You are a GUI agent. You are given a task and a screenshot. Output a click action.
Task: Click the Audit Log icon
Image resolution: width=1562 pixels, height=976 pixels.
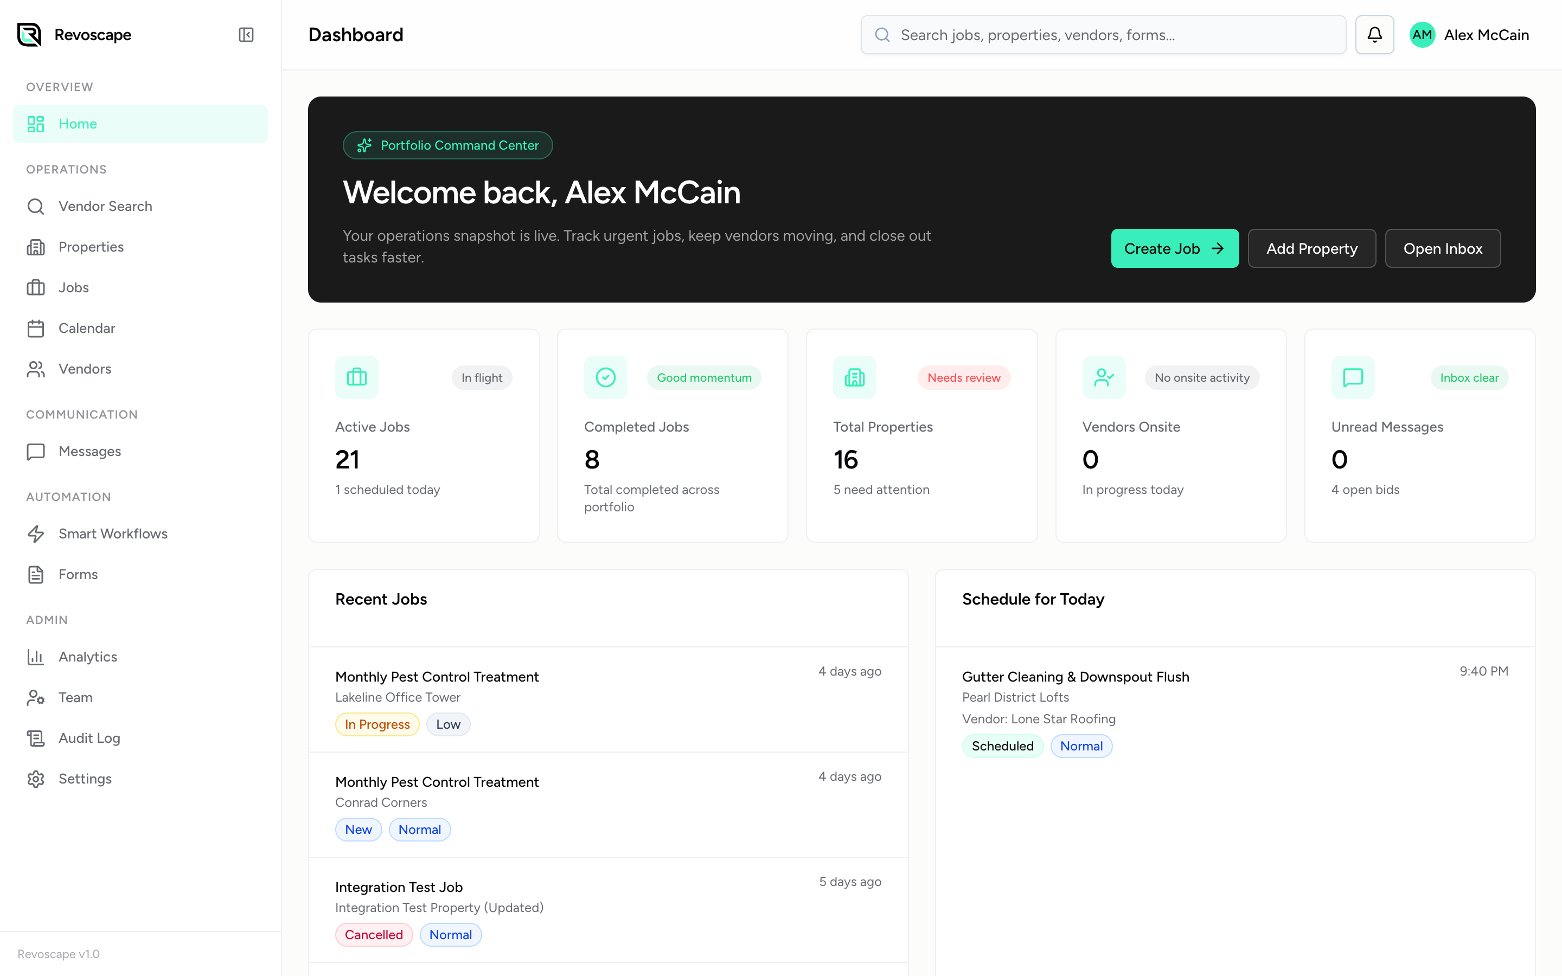[35, 738]
